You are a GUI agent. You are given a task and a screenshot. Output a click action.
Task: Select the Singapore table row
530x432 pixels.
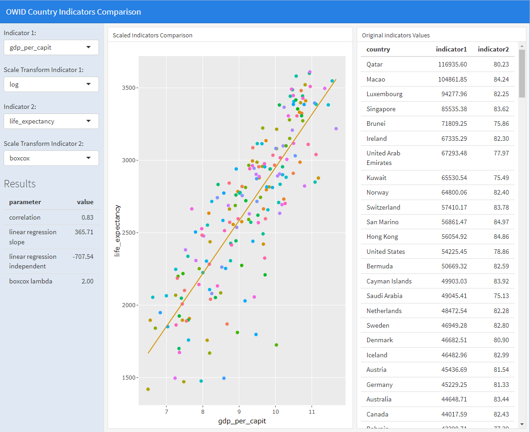click(x=437, y=109)
